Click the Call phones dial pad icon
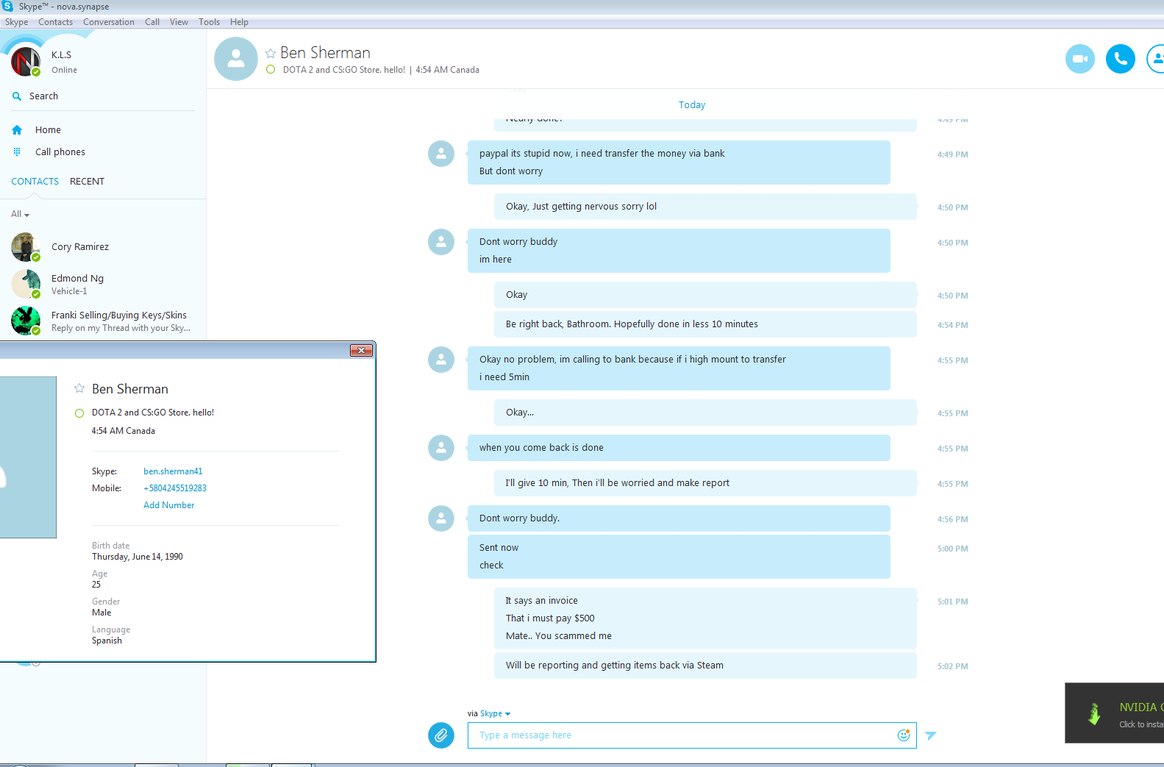Viewport: 1164px width, 767px height. point(17,151)
